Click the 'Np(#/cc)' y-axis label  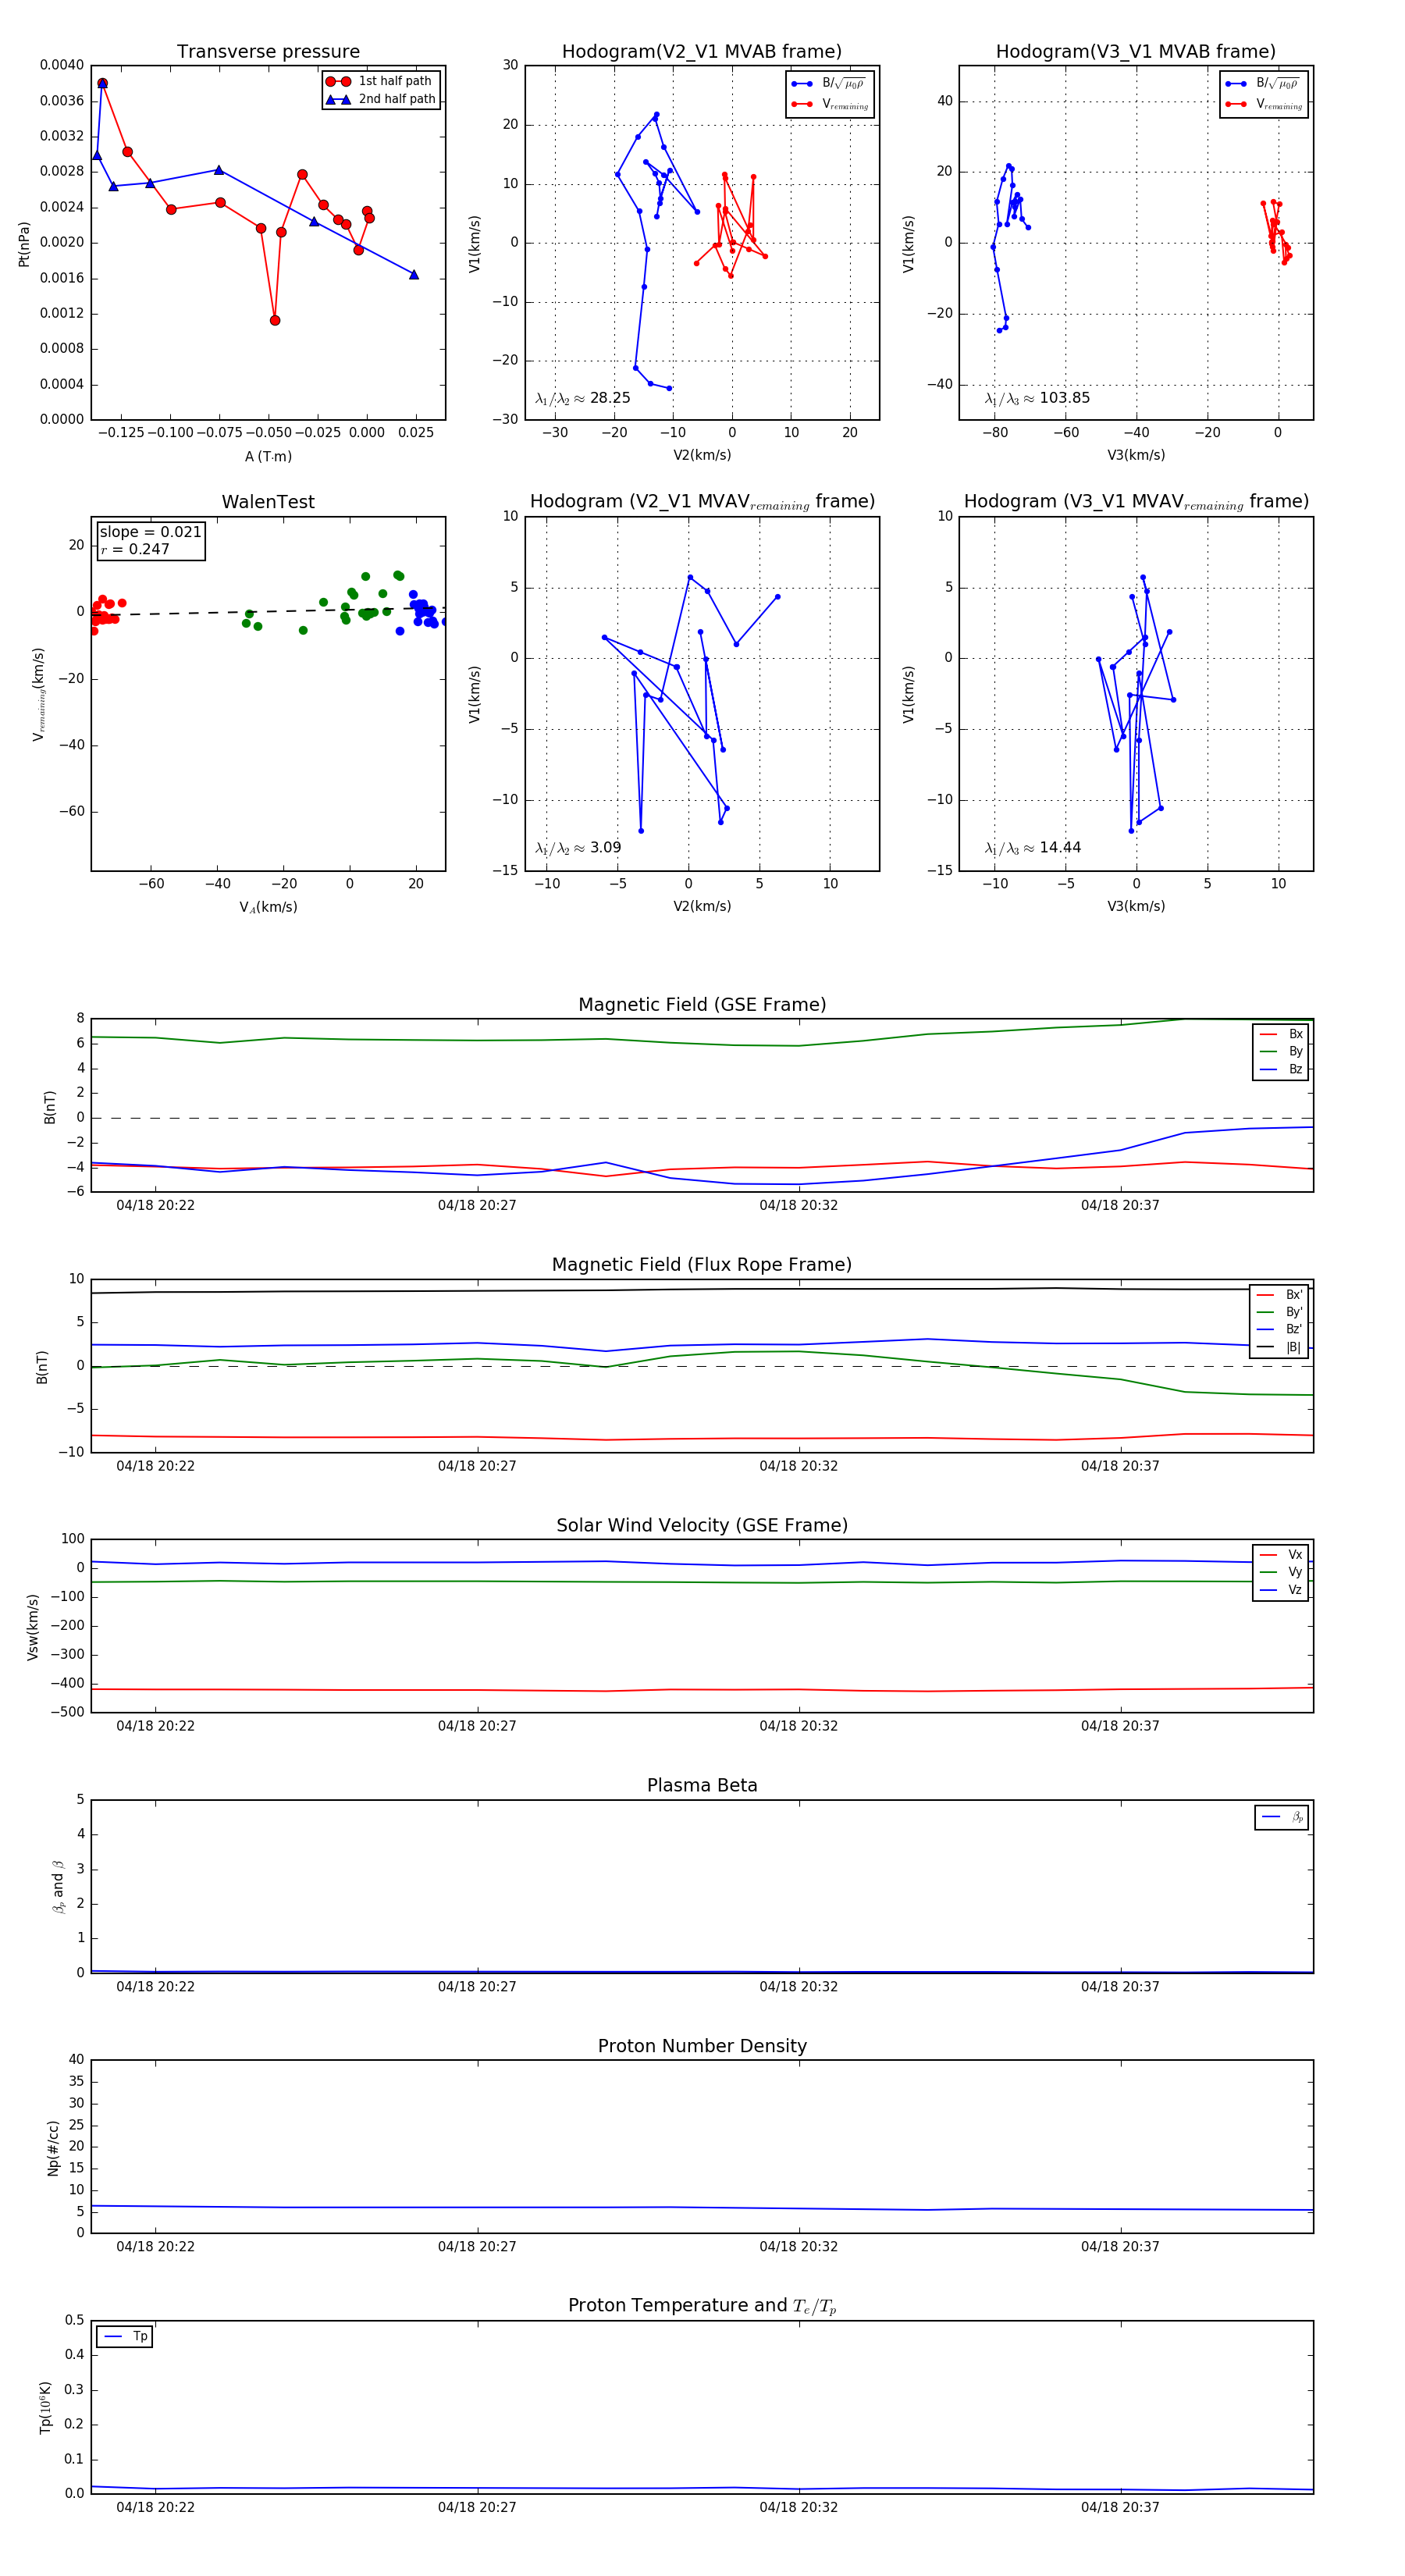(53, 2148)
